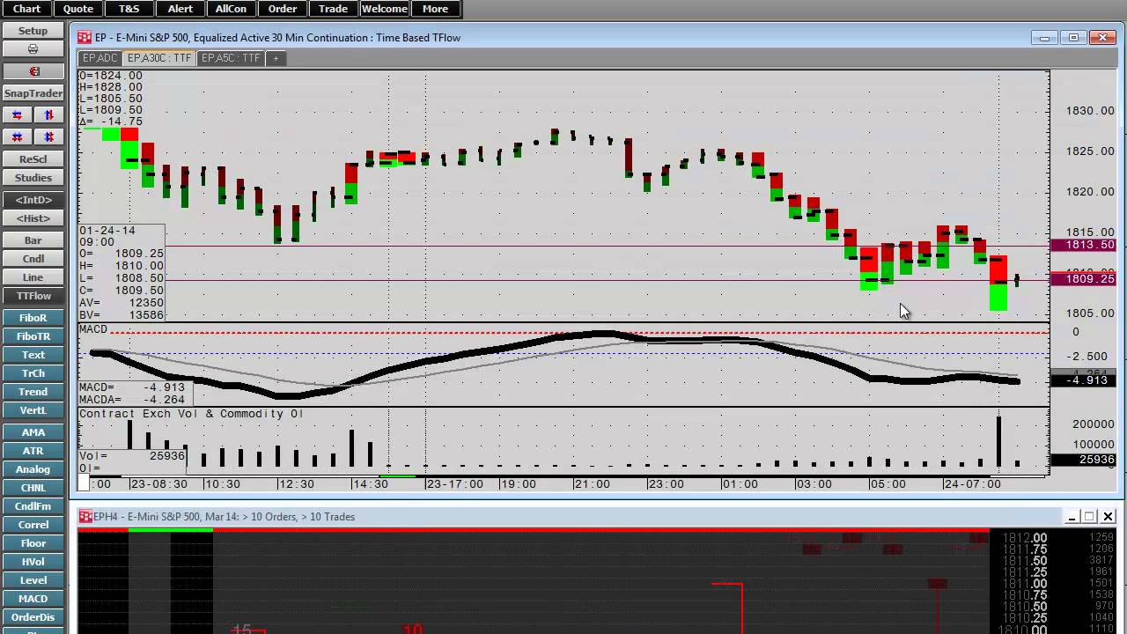Image resolution: width=1127 pixels, height=634 pixels.
Task: Add a new chart tab with plus
Action: tap(276, 58)
